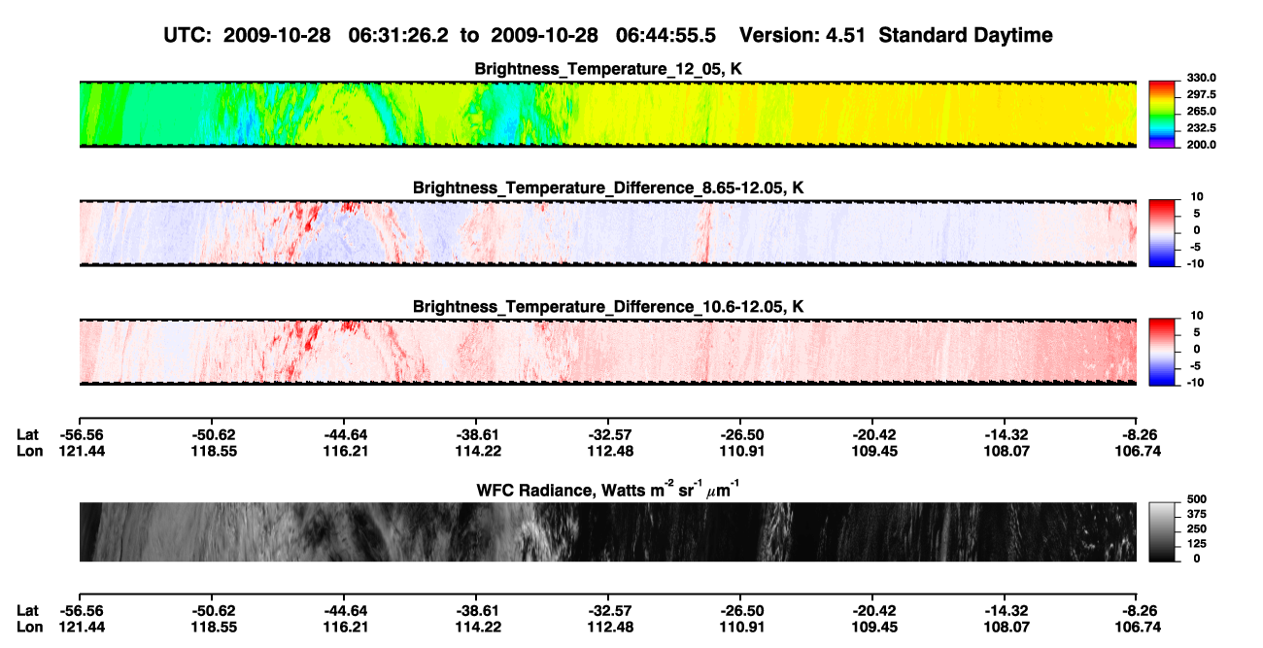Click the red-blue colorbar of the 10.6-12.05 panel
Screen dimensions: 1263x648
coord(1160,352)
